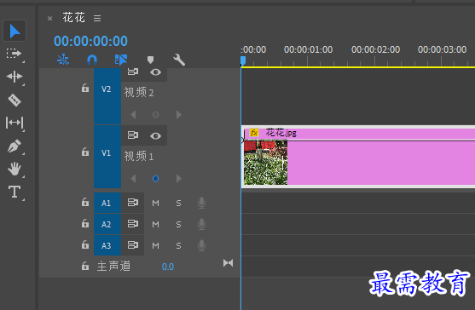Target the A3 audio track
The image size is (475, 310).
tap(107, 245)
